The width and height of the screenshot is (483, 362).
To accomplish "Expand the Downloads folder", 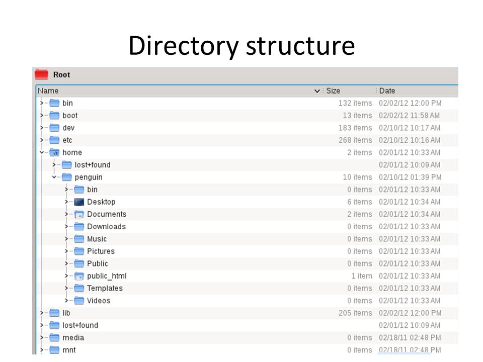I will point(66,227).
